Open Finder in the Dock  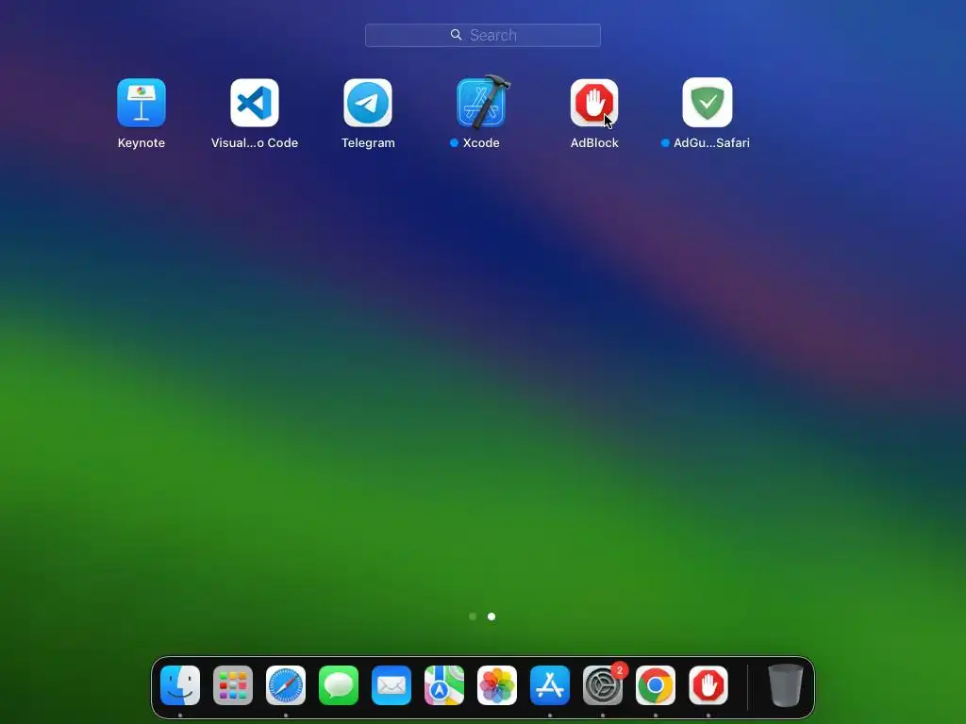click(180, 685)
